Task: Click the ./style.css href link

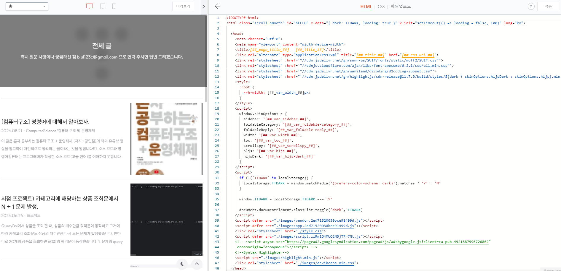Action: (x=310, y=231)
